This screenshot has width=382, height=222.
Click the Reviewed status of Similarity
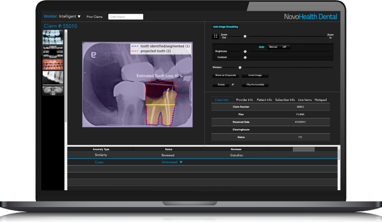pos(168,155)
